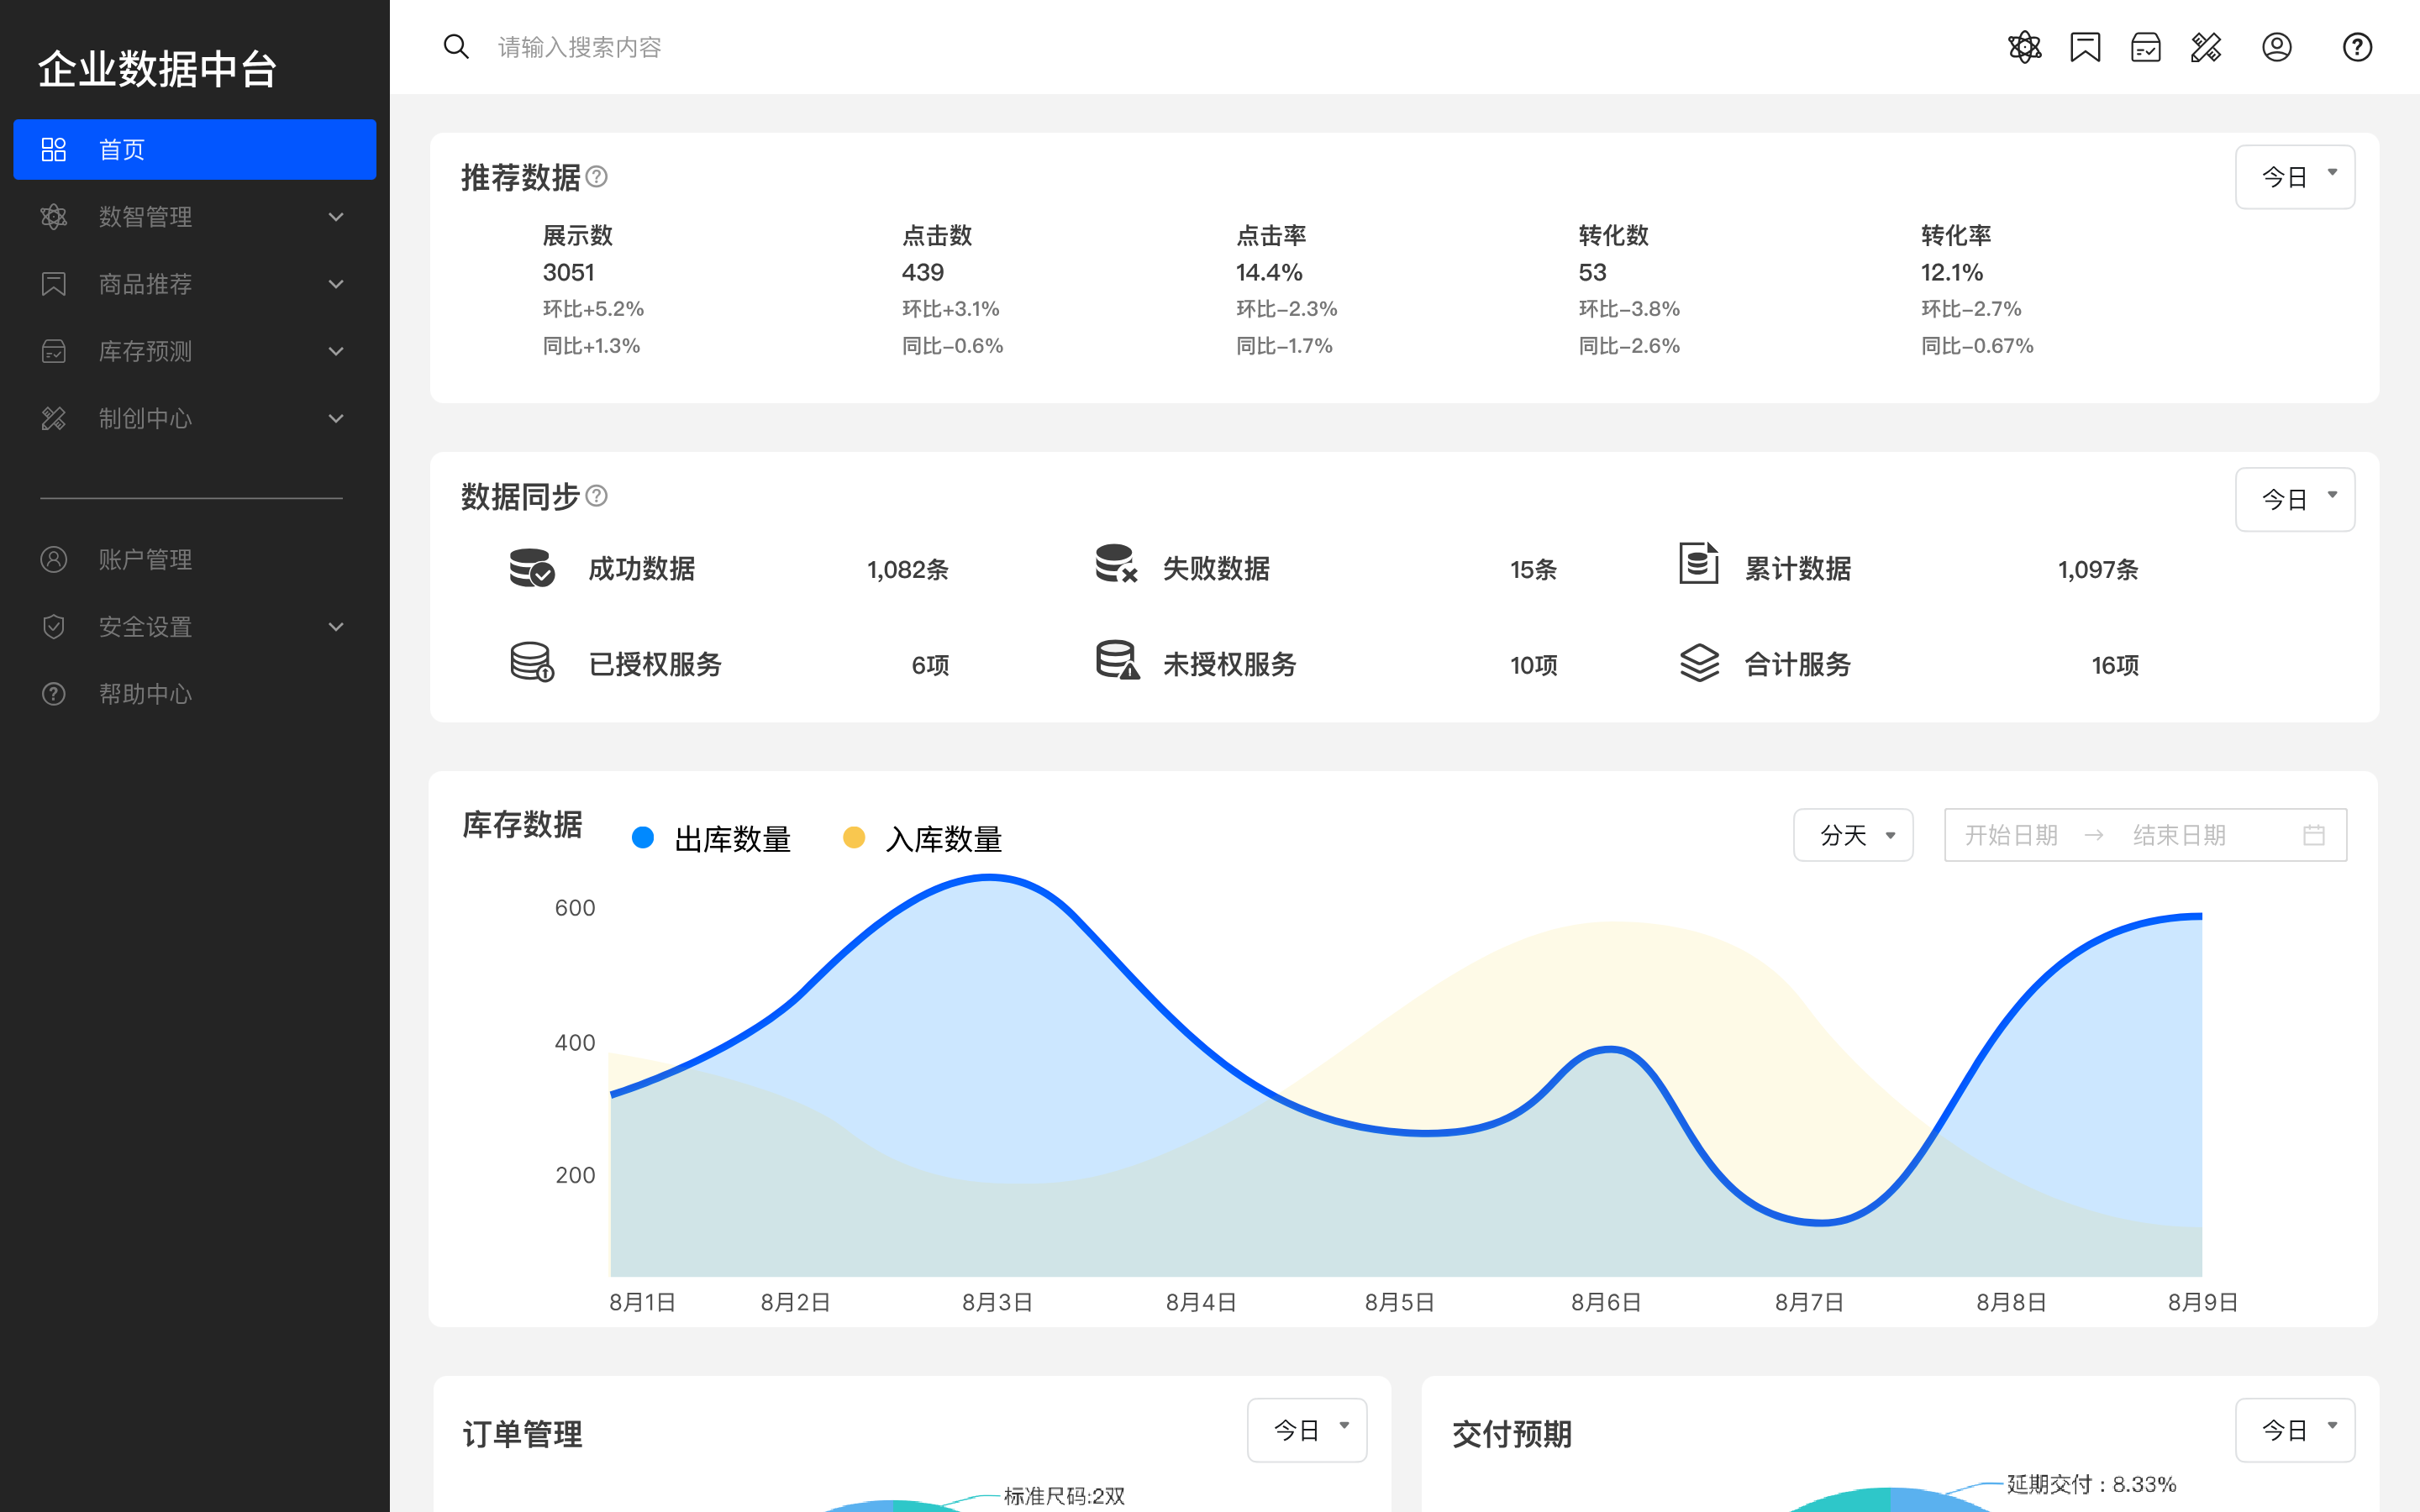Select the 数智管理 atom icon in top toolbar
Screen dimensions: 2420x1512
pos(2024,46)
